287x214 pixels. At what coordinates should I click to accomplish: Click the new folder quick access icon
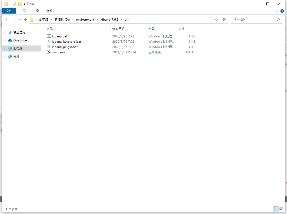(20, 4)
